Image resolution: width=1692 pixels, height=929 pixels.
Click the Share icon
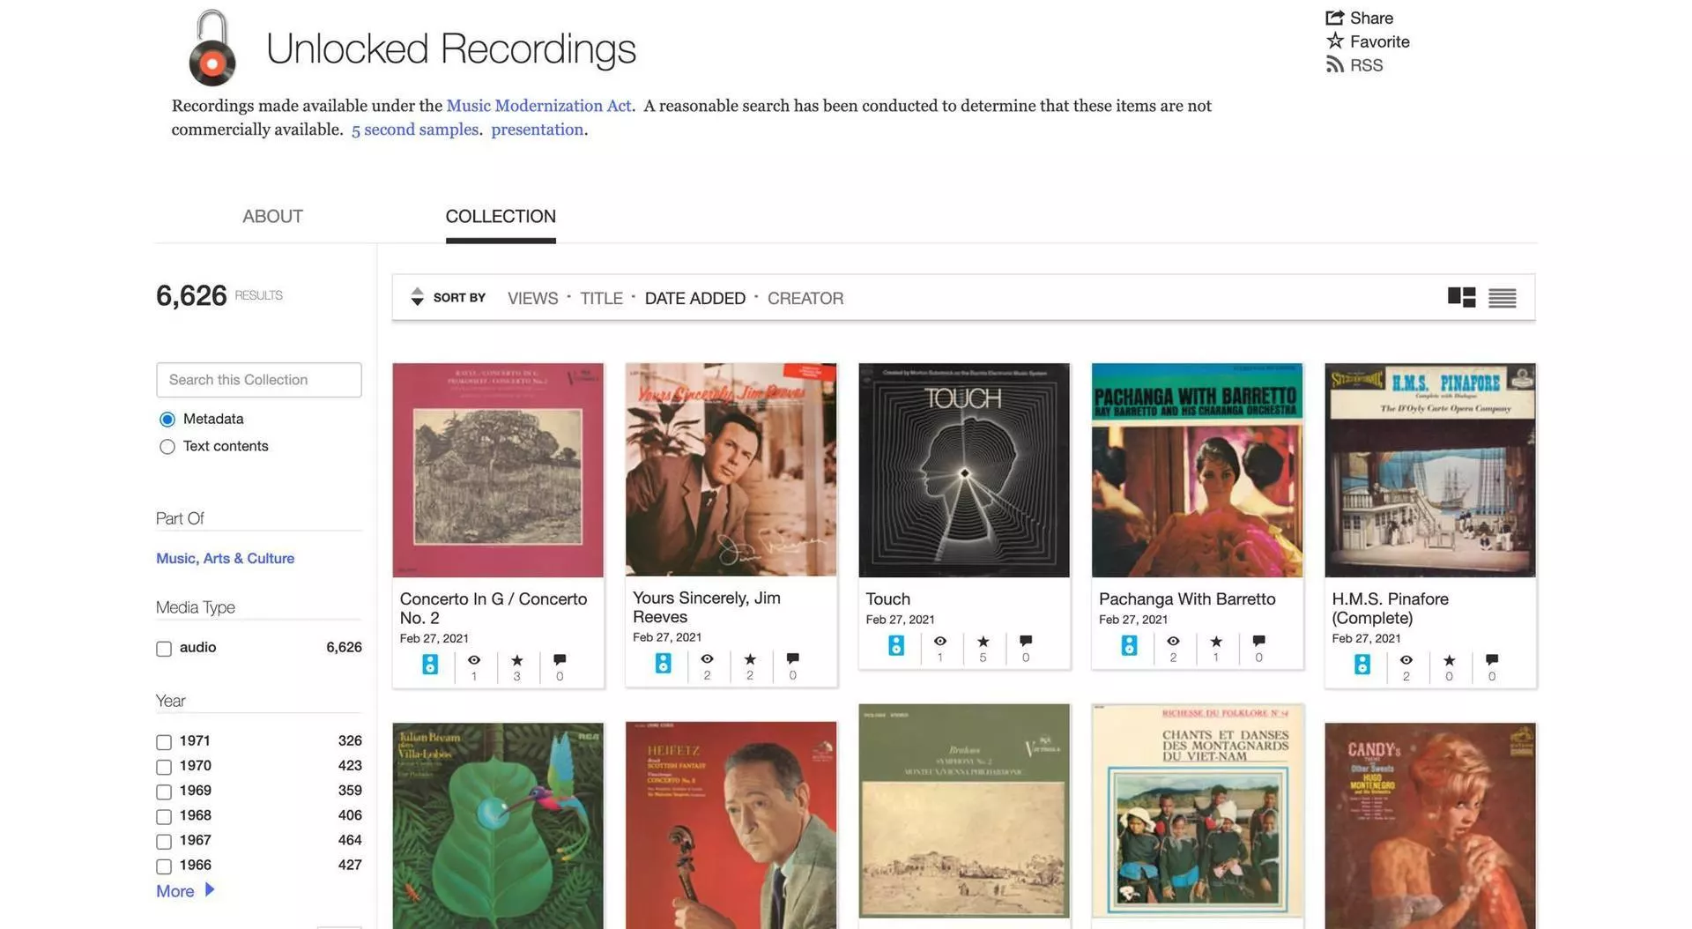pos(1334,18)
